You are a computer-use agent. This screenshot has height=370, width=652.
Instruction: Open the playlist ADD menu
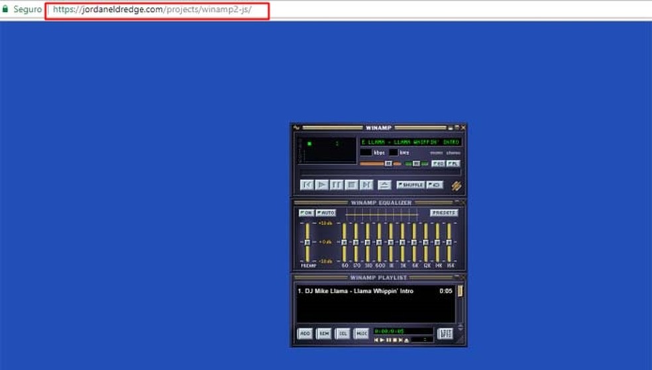(305, 334)
